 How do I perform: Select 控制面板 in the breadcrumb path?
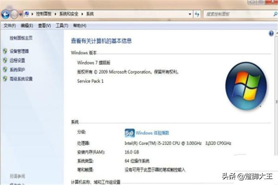click(44, 14)
